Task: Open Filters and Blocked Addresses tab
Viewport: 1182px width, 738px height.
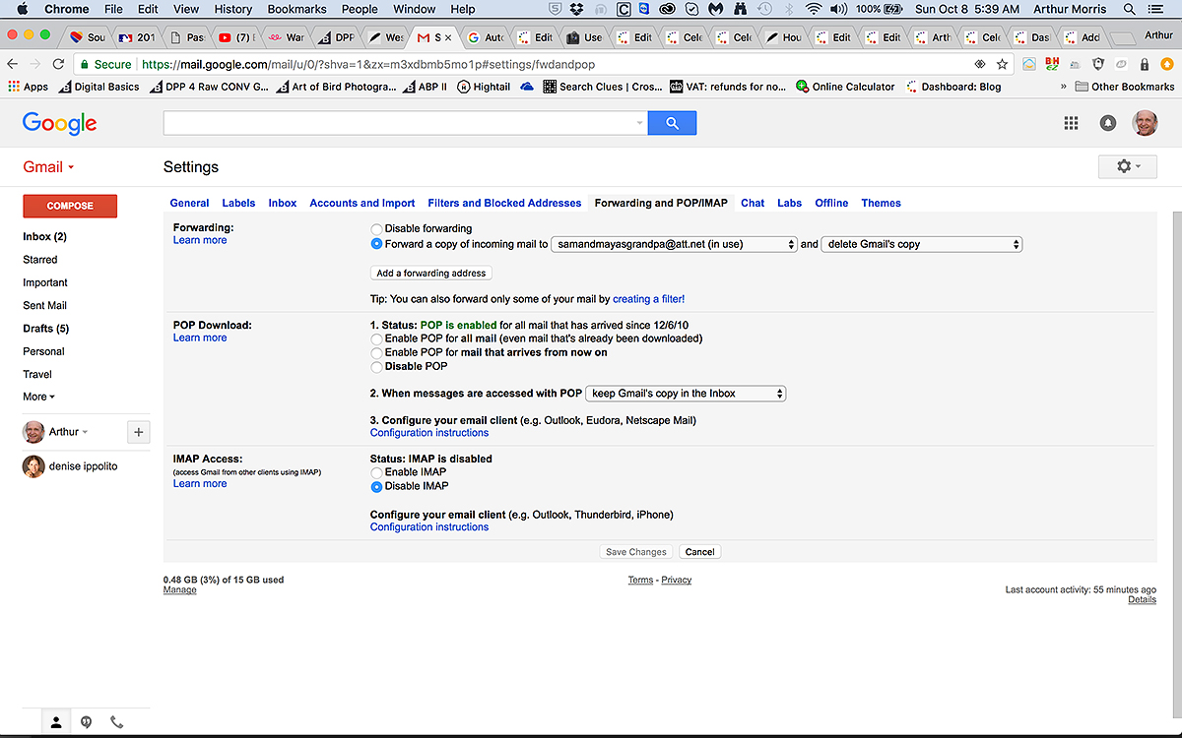Action: [504, 203]
